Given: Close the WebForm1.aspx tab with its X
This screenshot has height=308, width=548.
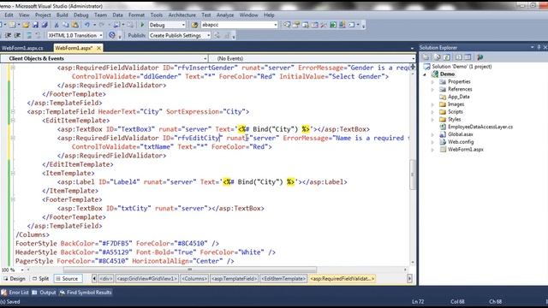Looking at the screenshot, I should point(98,48).
